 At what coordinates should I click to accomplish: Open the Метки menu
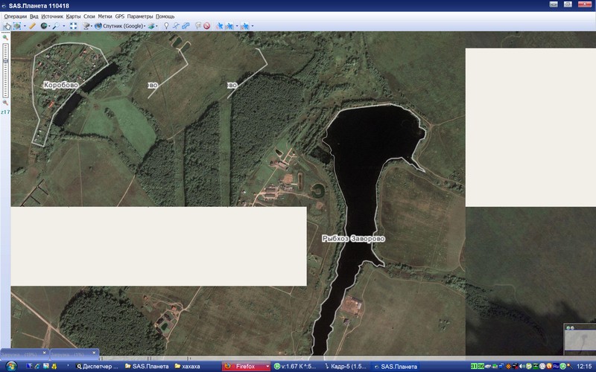tap(105, 16)
